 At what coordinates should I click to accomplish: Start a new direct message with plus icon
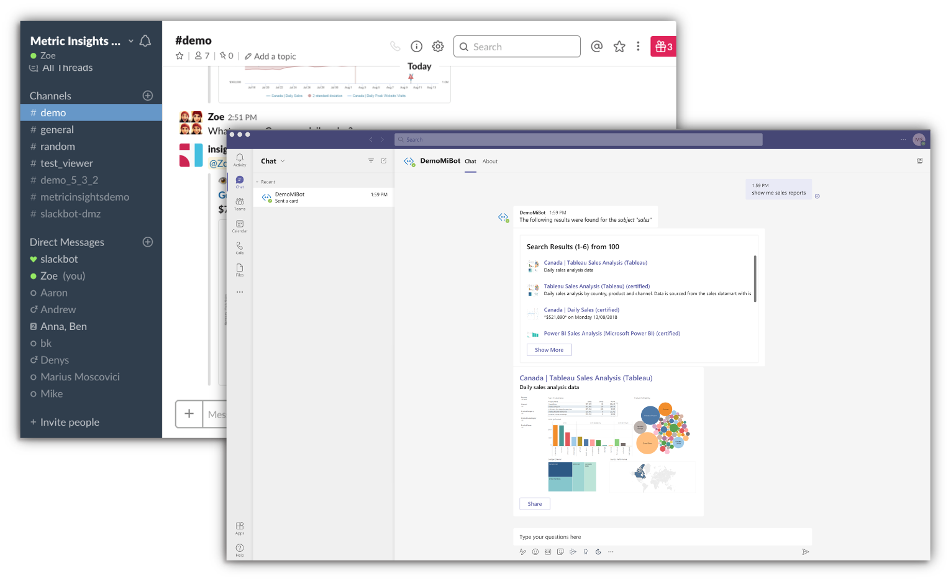(148, 242)
